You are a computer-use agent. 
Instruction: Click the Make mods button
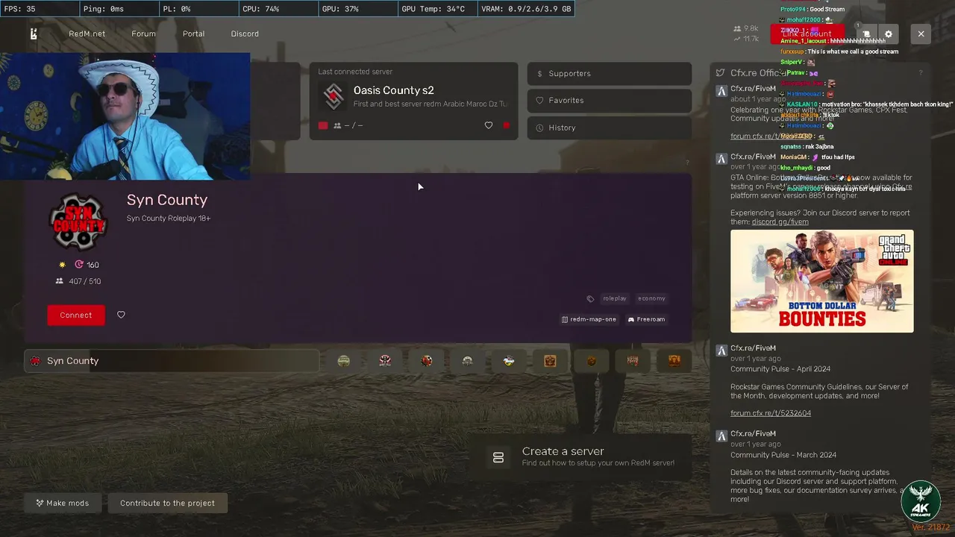pos(63,503)
